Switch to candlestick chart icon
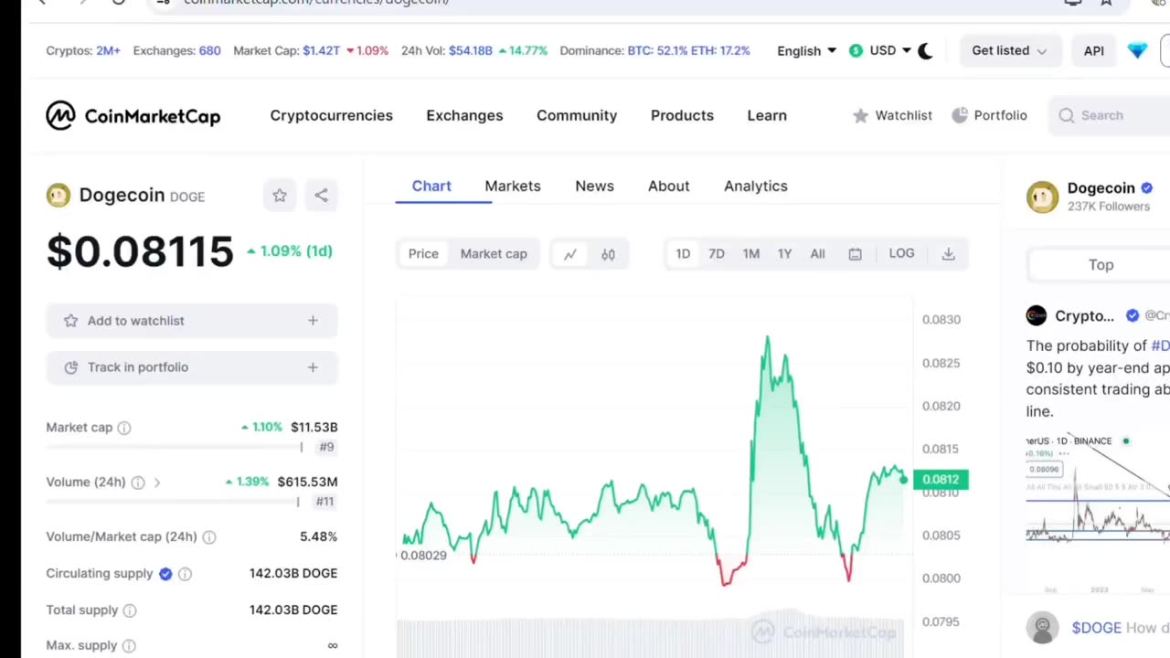Image resolution: width=1170 pixels, height=658 pixels. [608, 254]
